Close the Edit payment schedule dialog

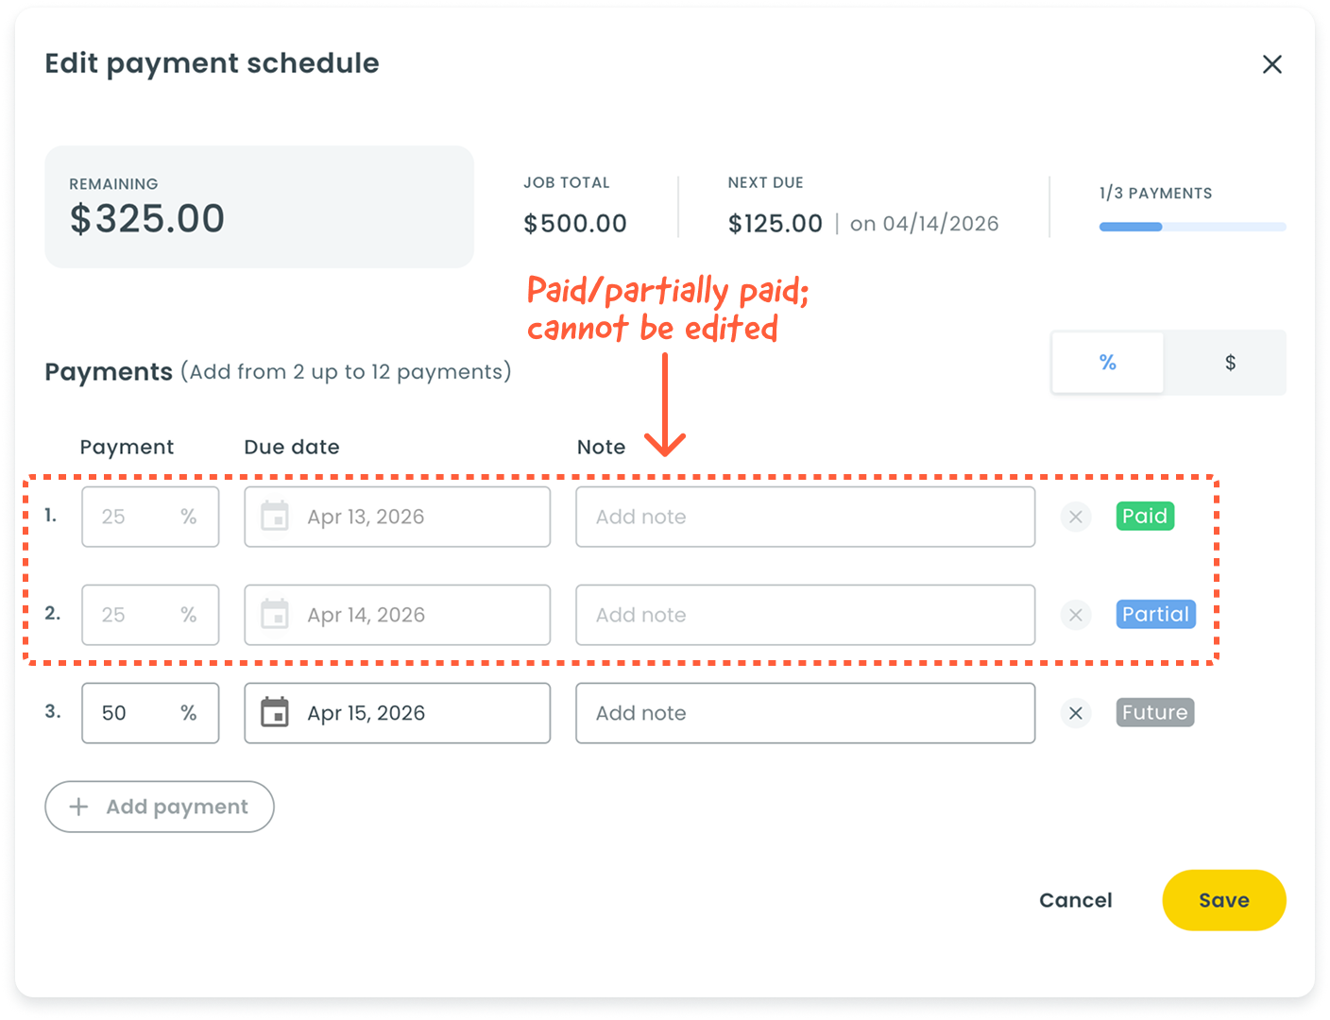point(1271,64)
